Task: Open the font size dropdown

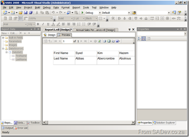Action: (x=34, y=24)
